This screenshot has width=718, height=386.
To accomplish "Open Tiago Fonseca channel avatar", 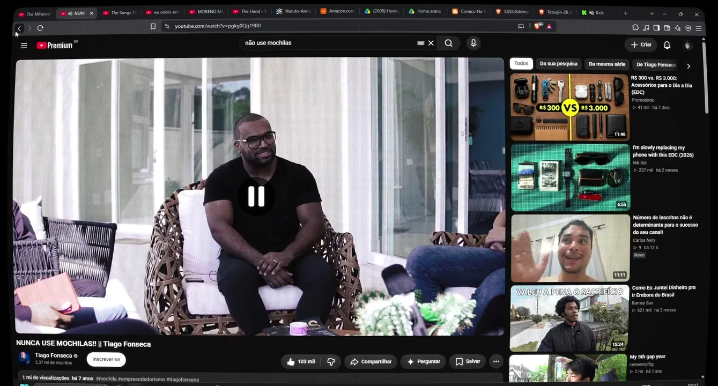I will pos(24,358).
